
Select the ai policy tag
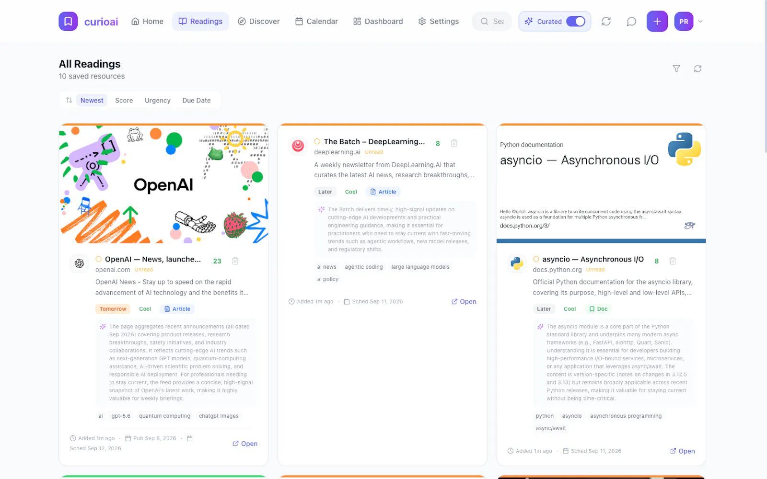tap(327, 279)
